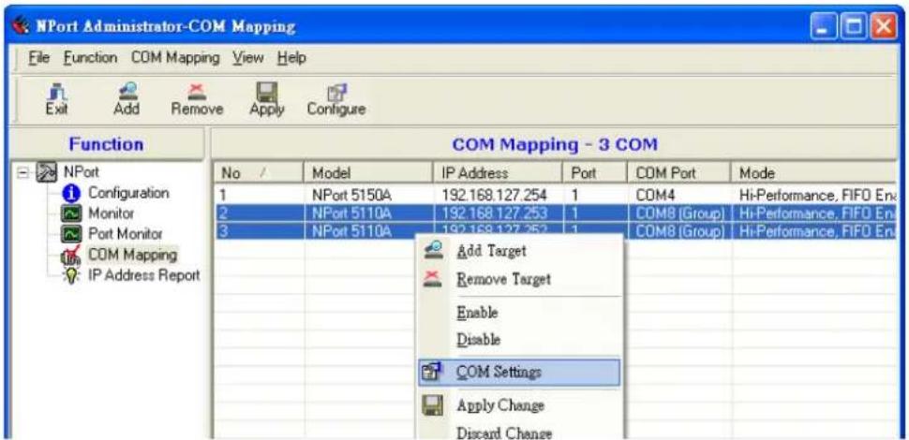The width and height of the screenshot is (909, 440).
Task: Sort by the IP Address column header
Action: click(x=498, y=173)
